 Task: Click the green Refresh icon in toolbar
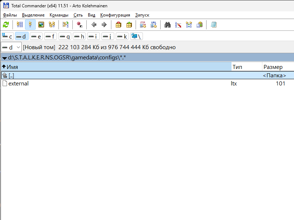(6, 25)
